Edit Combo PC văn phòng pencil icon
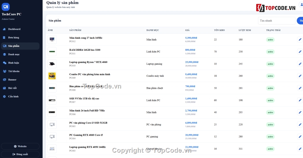Viewport: 303px width, 158px height. click(300, 76)
